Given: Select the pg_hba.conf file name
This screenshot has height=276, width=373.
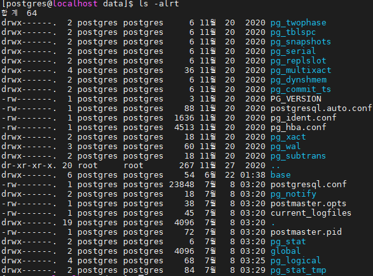Looking at the screenshot, I should (298, 128).
